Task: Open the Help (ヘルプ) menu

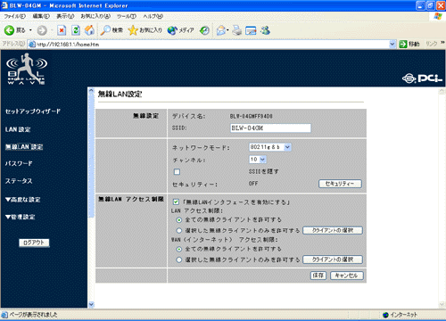Action: click(x=153, y=16)
